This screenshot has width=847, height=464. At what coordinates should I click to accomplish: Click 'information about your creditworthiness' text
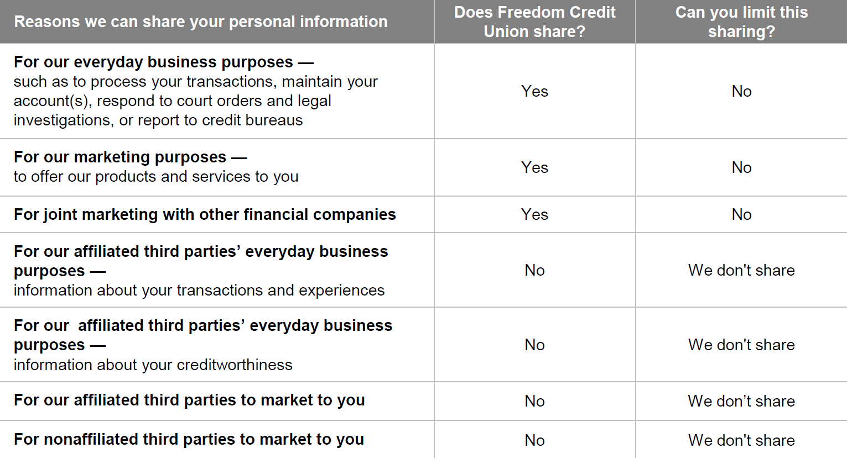click(x=153, y=365)
